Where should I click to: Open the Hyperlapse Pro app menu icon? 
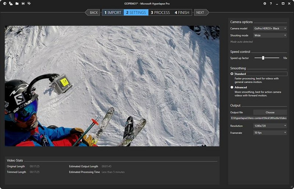[5, 4]
